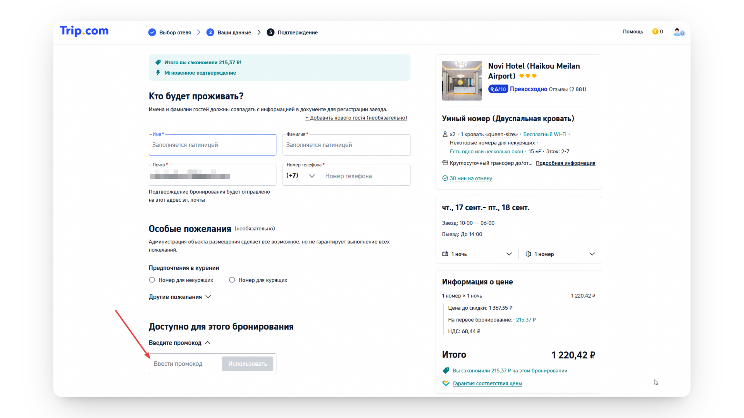Click the price match guarantee heart icon
744x418 pixels.
click(x=446, y=383)
